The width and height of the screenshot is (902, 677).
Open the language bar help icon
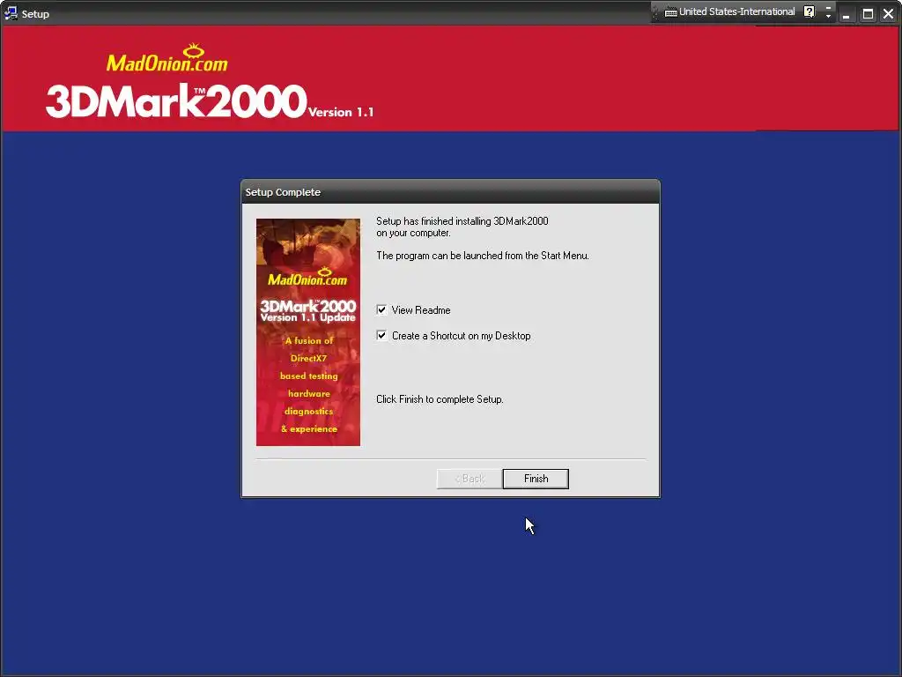point(810,11)
